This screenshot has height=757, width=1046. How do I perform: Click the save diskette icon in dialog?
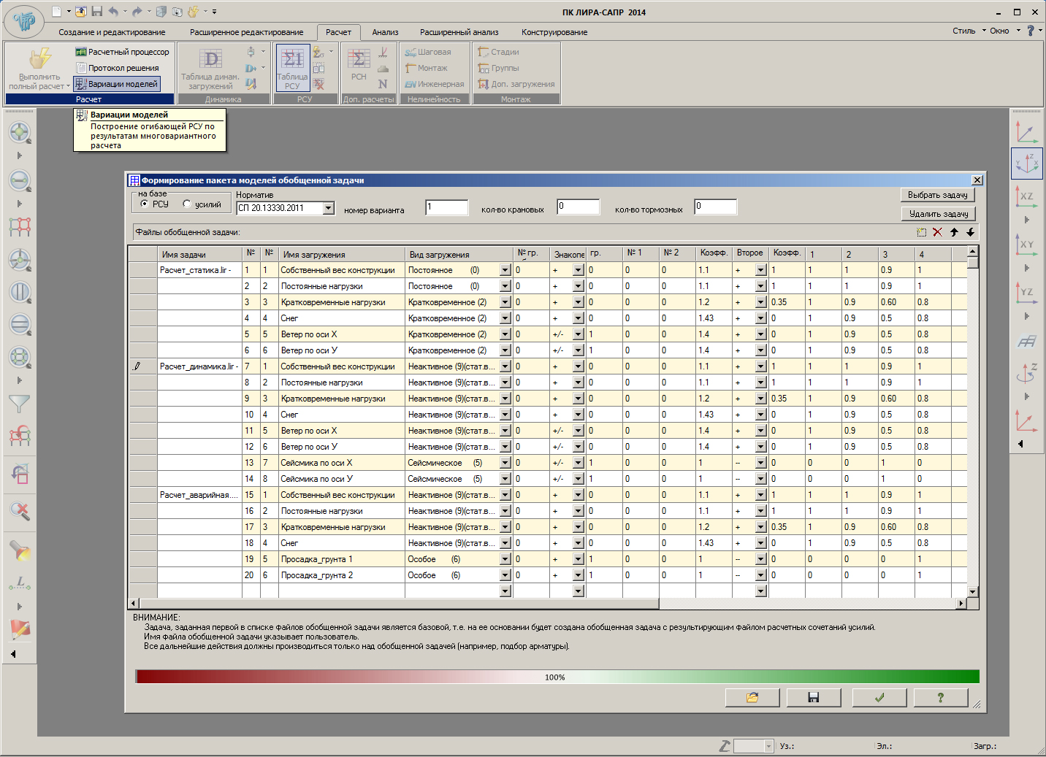[813, 698]
